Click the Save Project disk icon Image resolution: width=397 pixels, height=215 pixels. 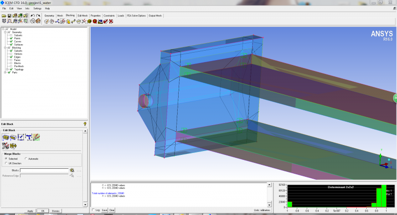point(9,15)
